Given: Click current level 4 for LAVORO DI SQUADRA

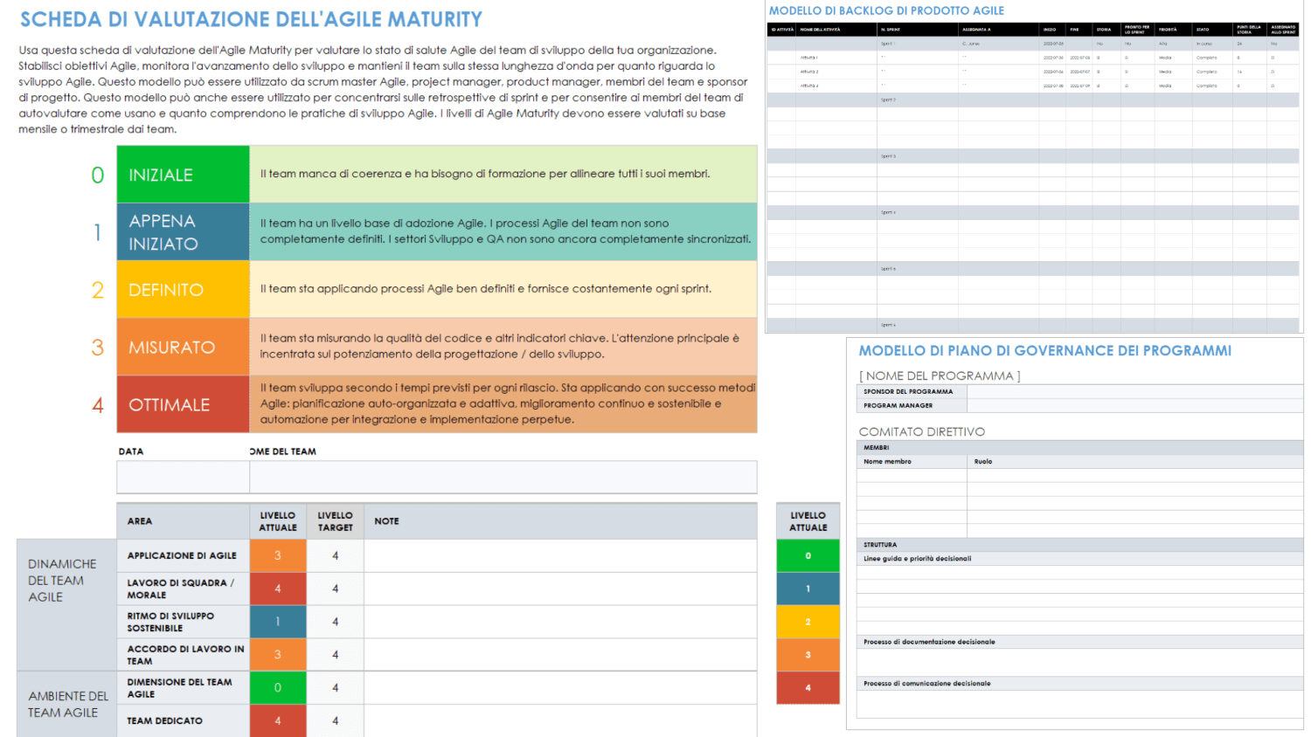Looking at the screenshot, I should [x=278, y=589].
